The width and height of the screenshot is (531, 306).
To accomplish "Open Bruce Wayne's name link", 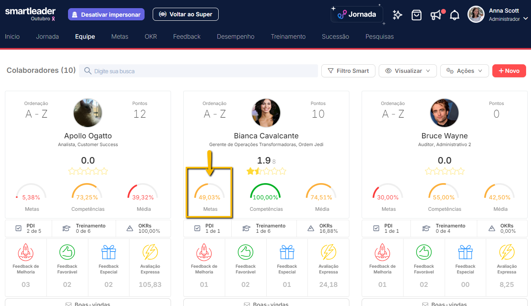I will coord(445,136).
